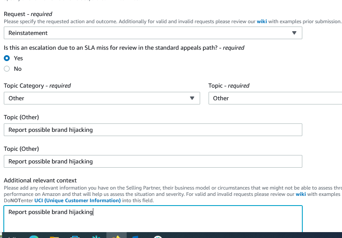Open File Explorer folder icon in taskbar
342x238 pixels.
[54, 236]
